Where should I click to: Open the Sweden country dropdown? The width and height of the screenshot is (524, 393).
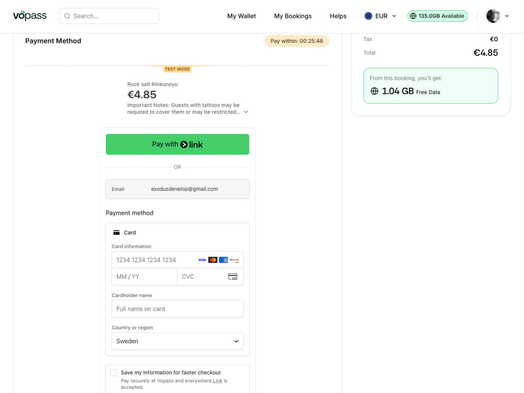[x=178, y=341]
